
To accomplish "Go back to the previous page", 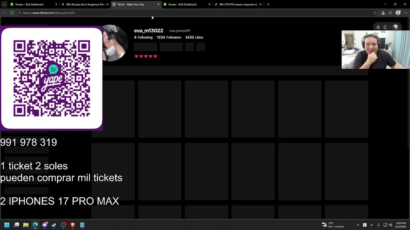I will pos(4,13).
